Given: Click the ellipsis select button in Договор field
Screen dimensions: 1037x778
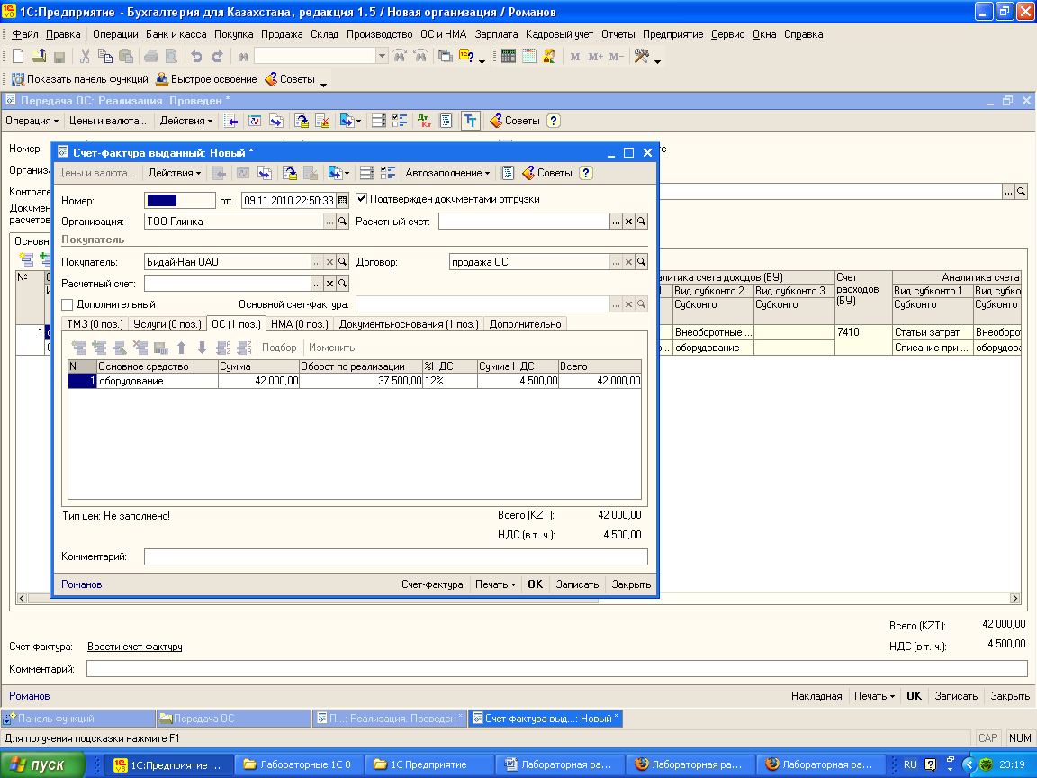Looking at the screenshot, I should pos(616,262).
